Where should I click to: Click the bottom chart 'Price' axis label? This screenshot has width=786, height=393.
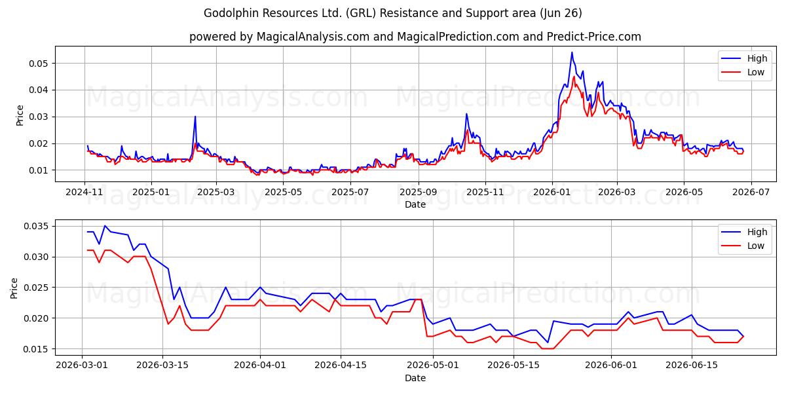[x=14, y=288]
